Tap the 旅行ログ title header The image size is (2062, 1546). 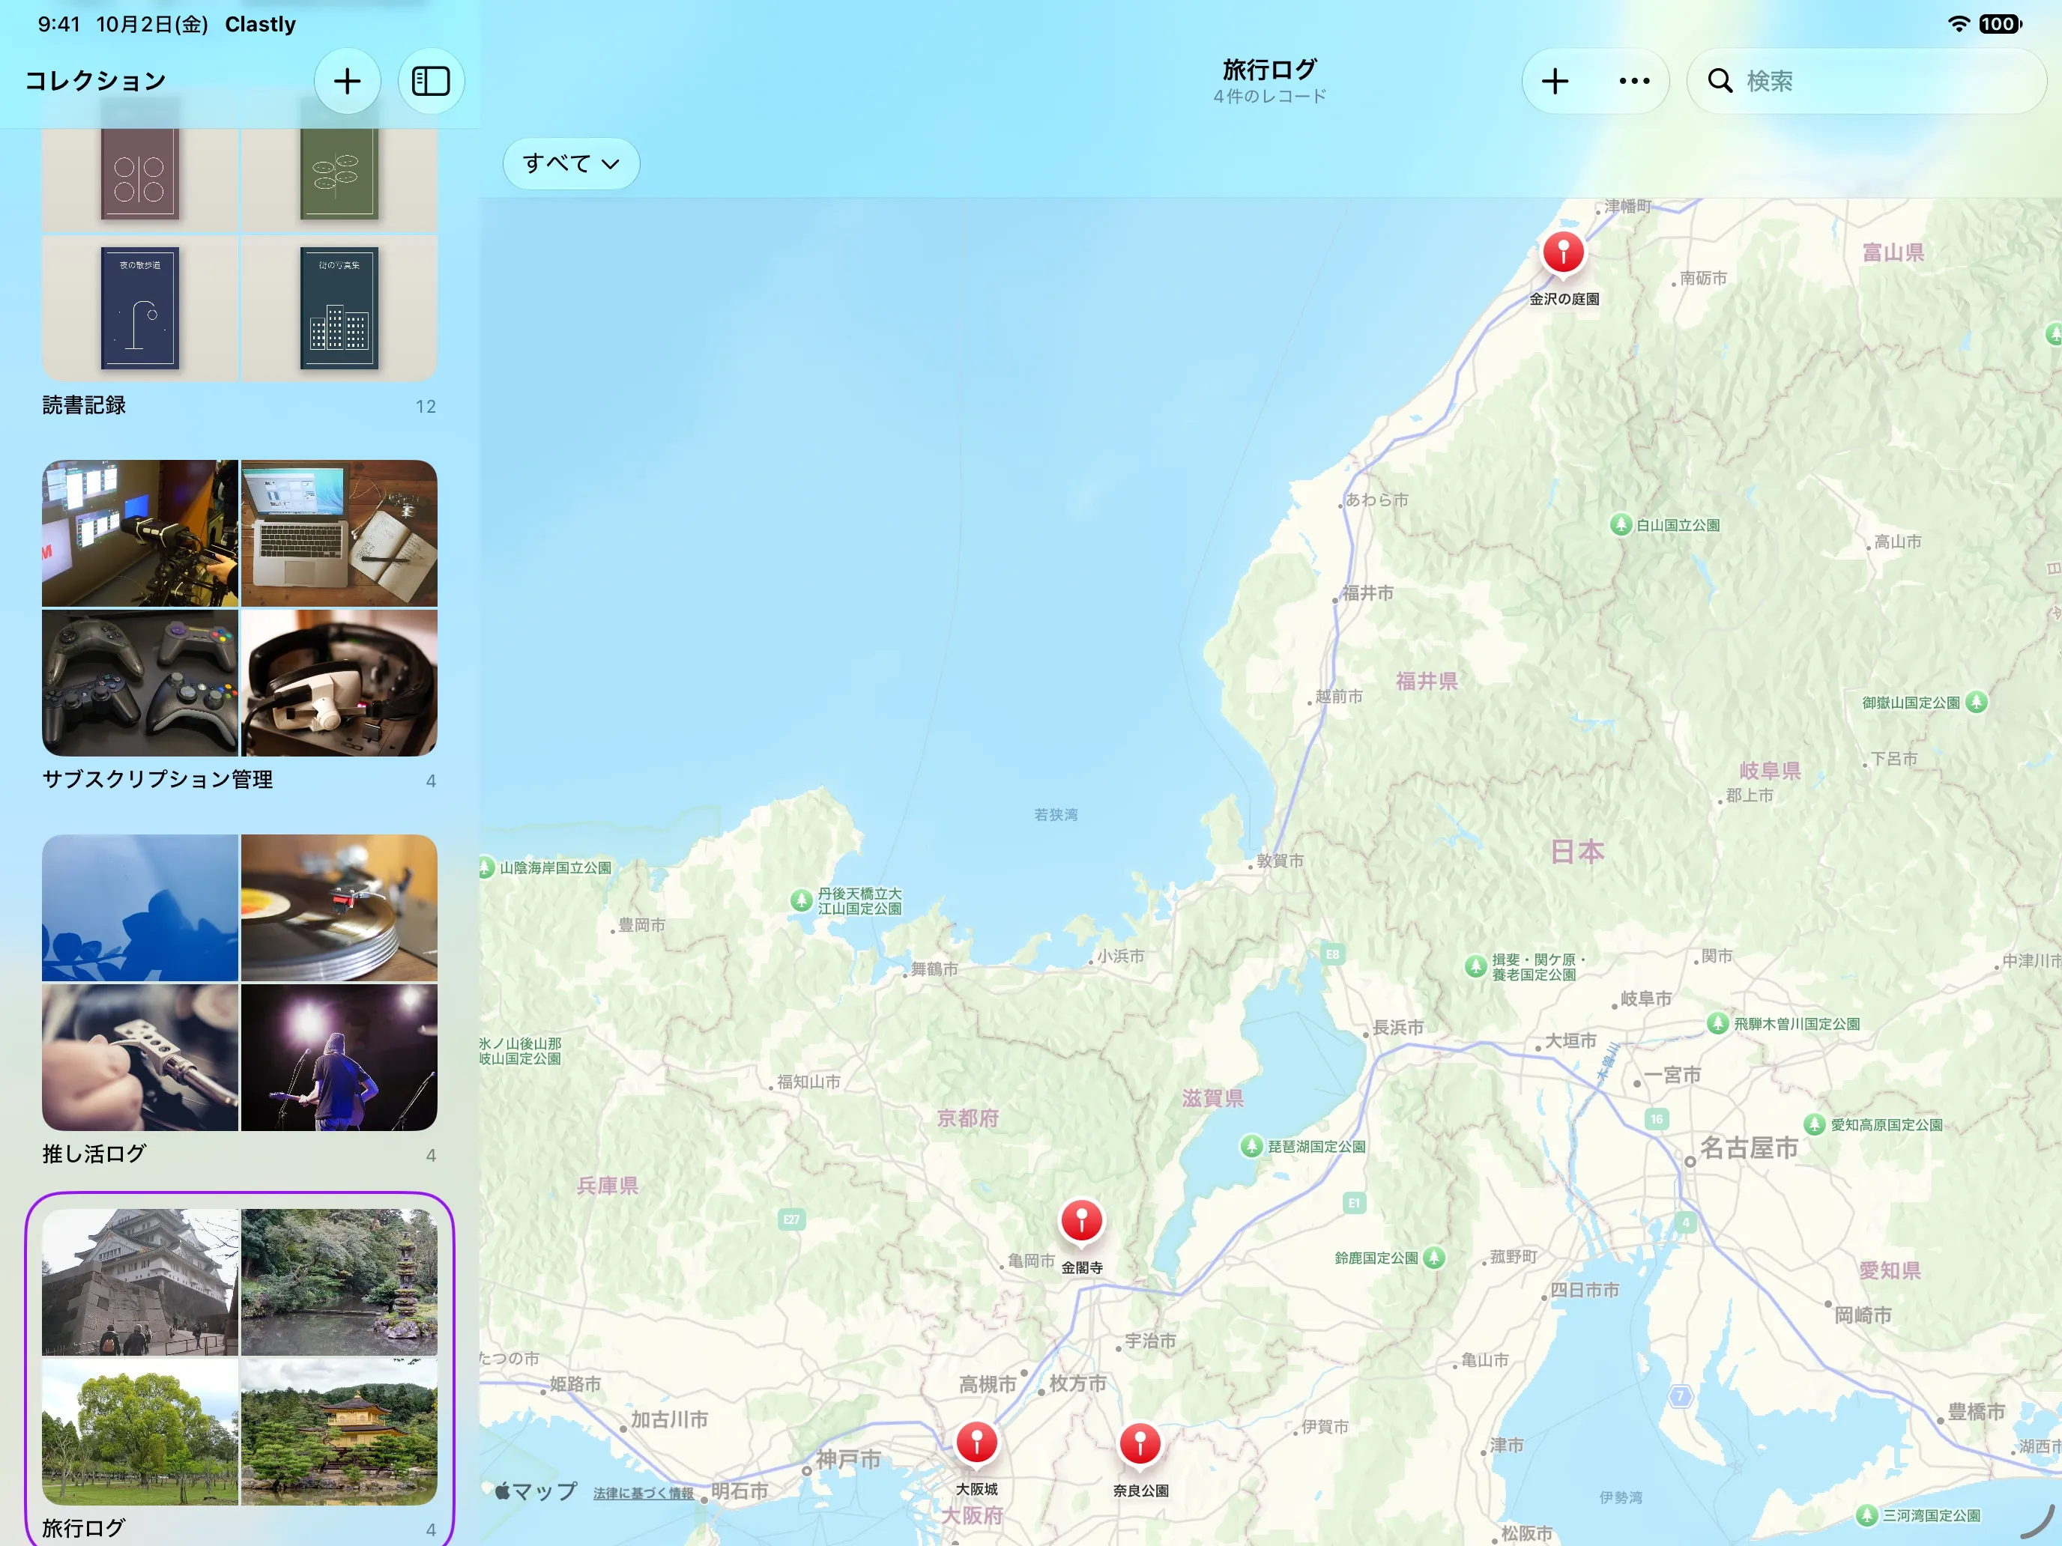1269,70
